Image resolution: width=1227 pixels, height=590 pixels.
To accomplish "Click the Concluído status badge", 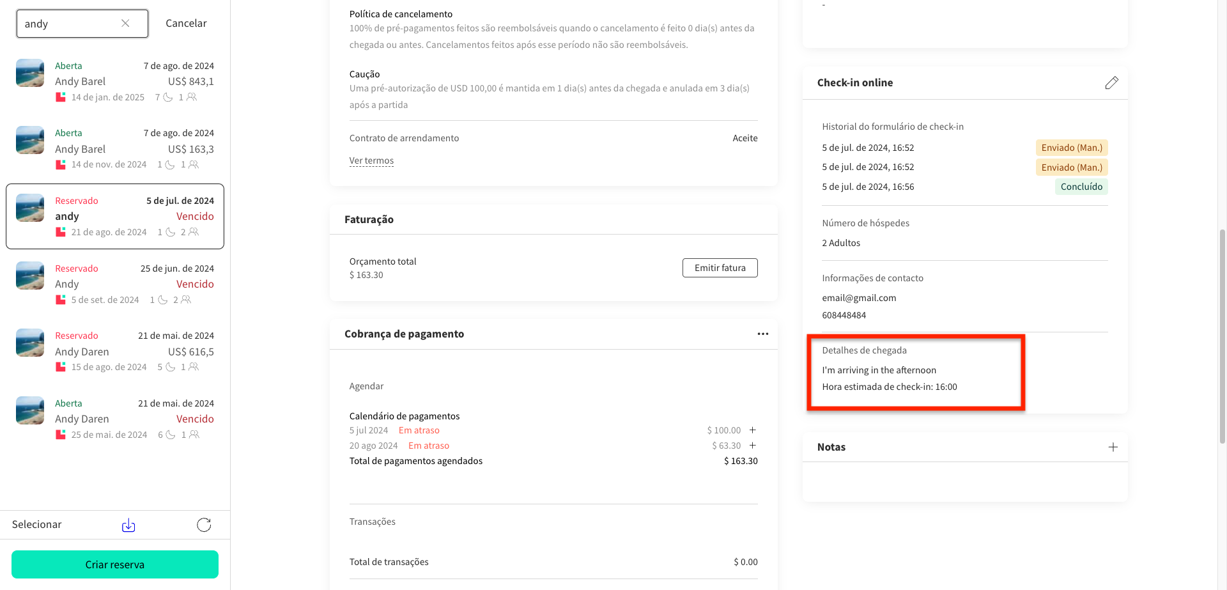I will coord(1081,186).
